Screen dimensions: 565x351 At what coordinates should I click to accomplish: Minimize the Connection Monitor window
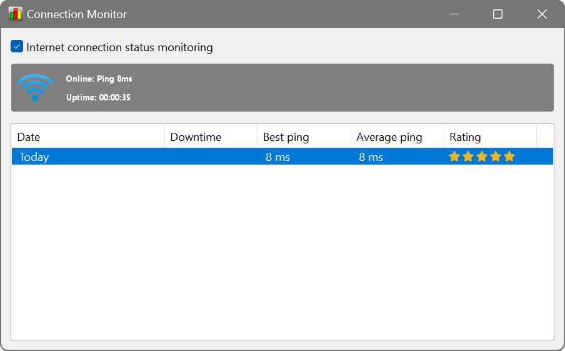(454, 14)
